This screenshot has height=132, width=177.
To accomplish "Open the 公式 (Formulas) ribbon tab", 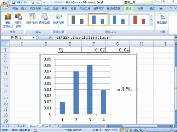I will pyautogui.click(x=47, y=8).
